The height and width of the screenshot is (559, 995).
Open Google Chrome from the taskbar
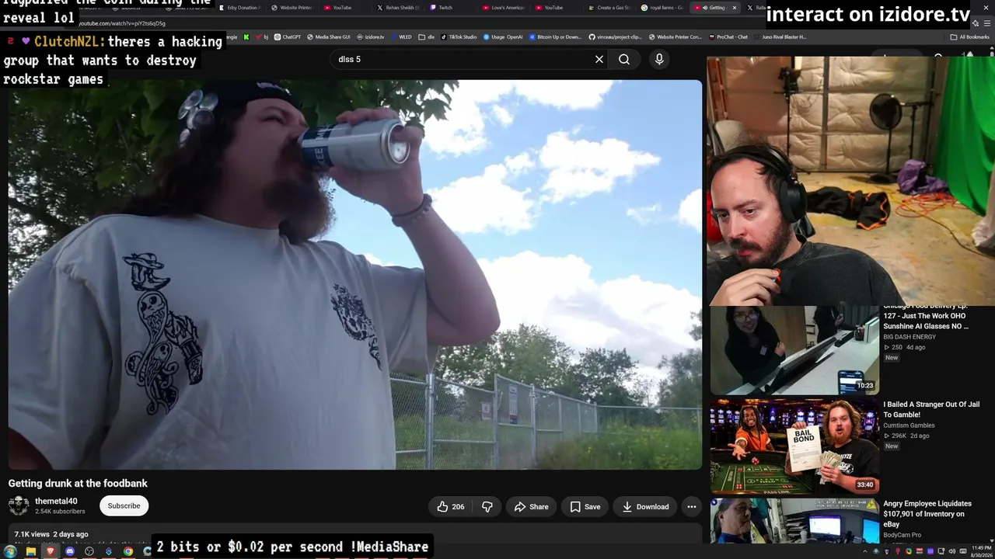coord(127,551)
